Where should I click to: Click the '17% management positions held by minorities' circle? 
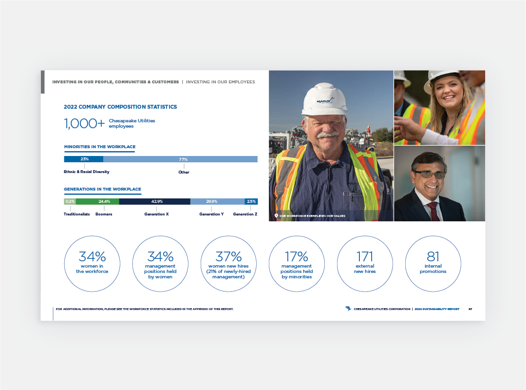(297, 264)
